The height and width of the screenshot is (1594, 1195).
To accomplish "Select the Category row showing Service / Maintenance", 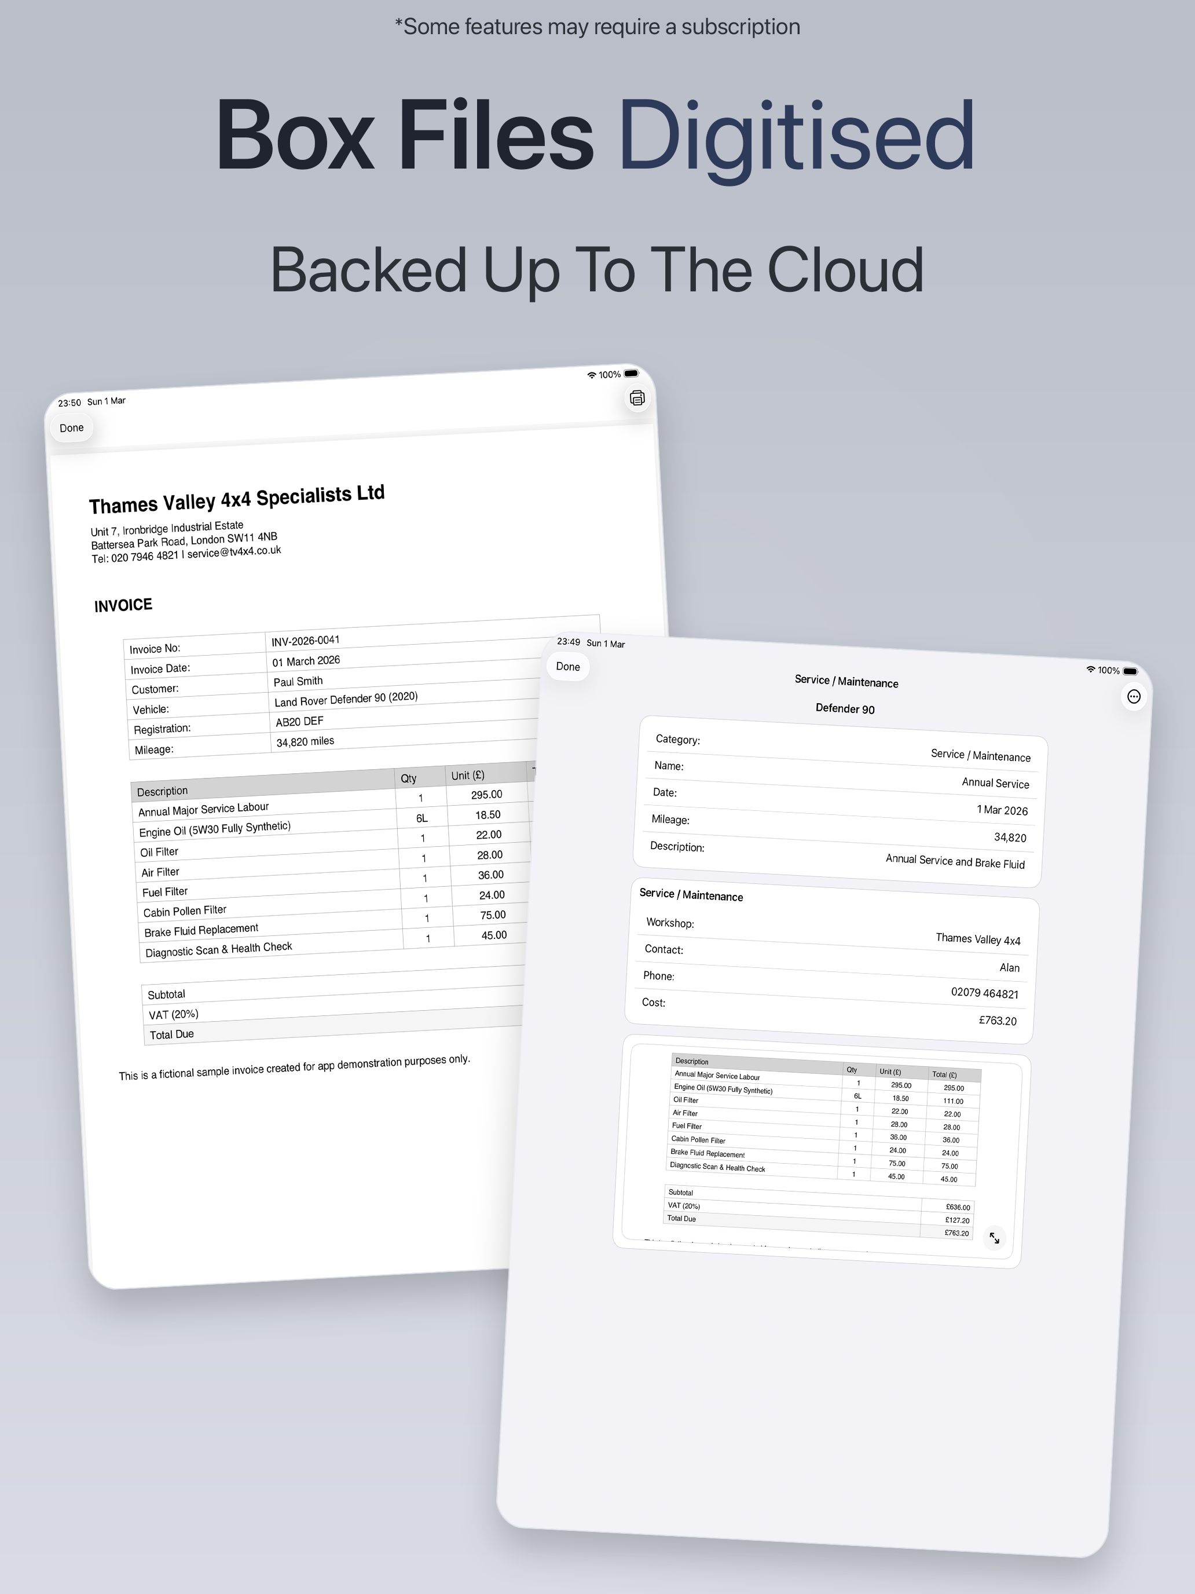I will 843,747.
